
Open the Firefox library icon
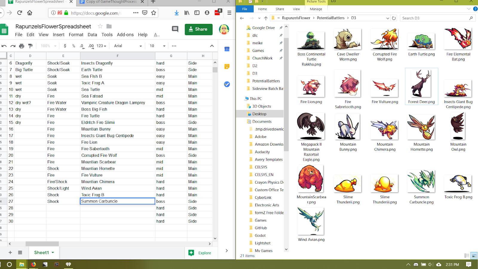tap(187, 13)
